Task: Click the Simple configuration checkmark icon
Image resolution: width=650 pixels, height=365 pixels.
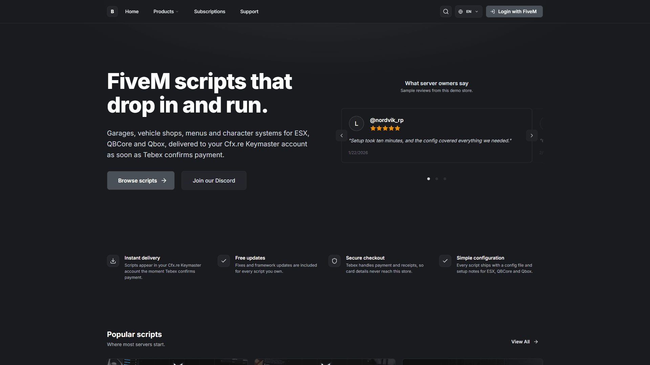Action: [x=445, y=261]
